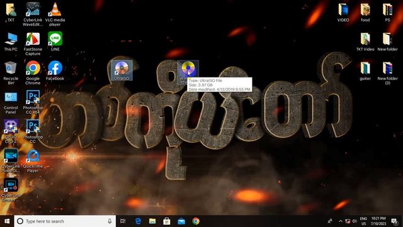Open Task View on the taskbar
This screenshot has width=403, height=227.
123,221
